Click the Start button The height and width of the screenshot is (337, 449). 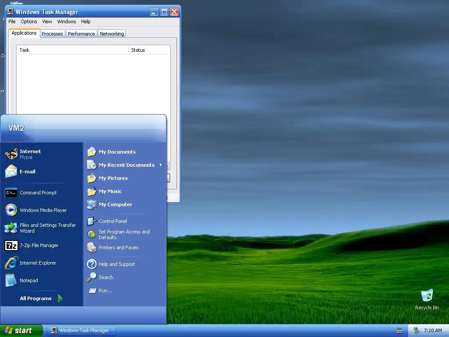click(21, 330)
